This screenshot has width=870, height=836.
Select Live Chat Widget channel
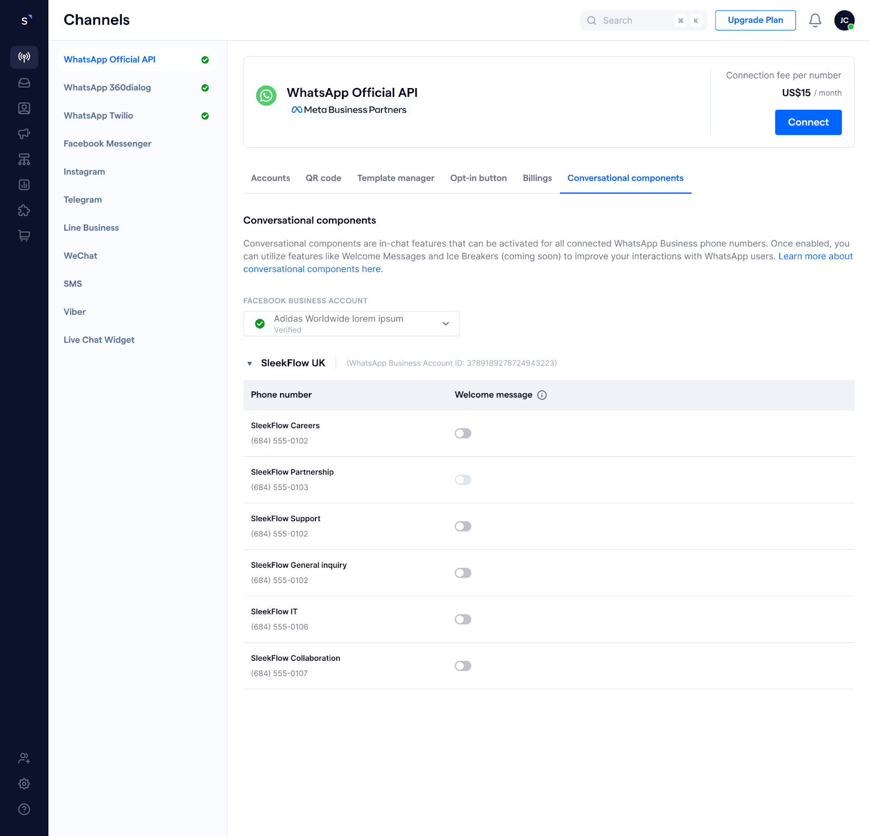(137, 340)
